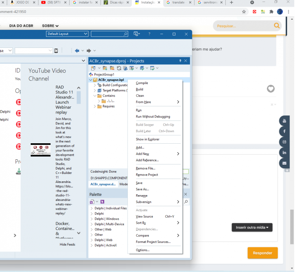
Task: Open the Instagram social sidebar button
Action: pos(284,142)
